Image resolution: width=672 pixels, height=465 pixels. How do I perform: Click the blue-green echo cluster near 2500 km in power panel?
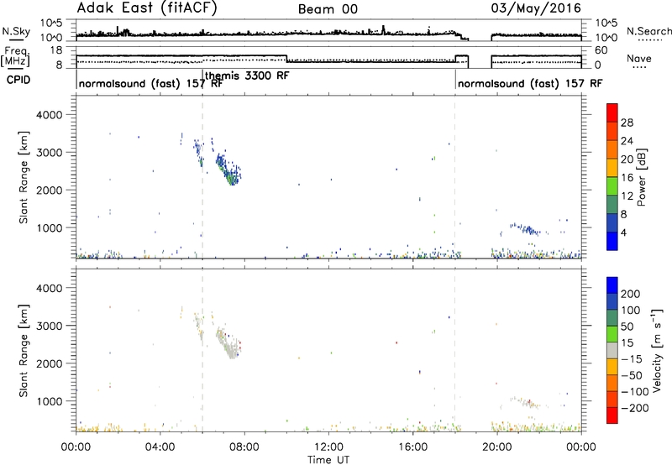[x=228, y=170]
